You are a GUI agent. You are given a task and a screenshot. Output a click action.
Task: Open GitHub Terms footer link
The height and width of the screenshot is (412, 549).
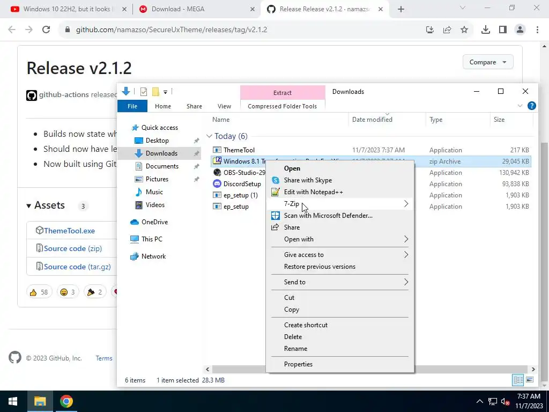104,358
